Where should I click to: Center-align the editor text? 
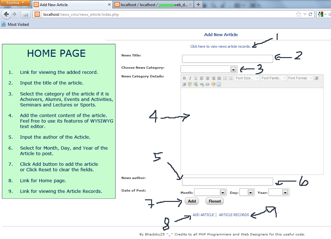[207, 78]
